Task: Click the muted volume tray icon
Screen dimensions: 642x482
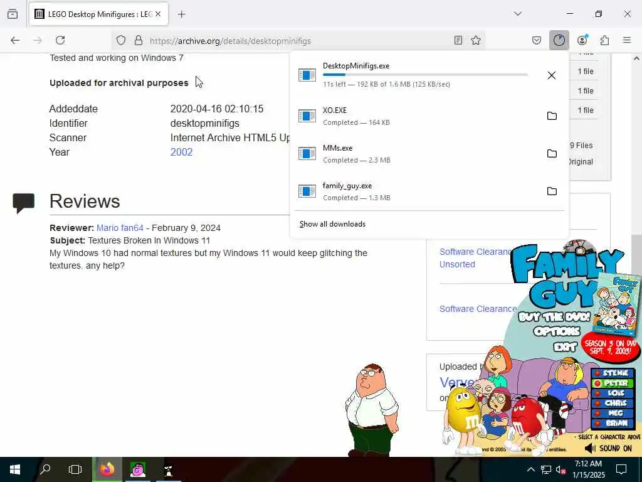Action: (561, 469)
